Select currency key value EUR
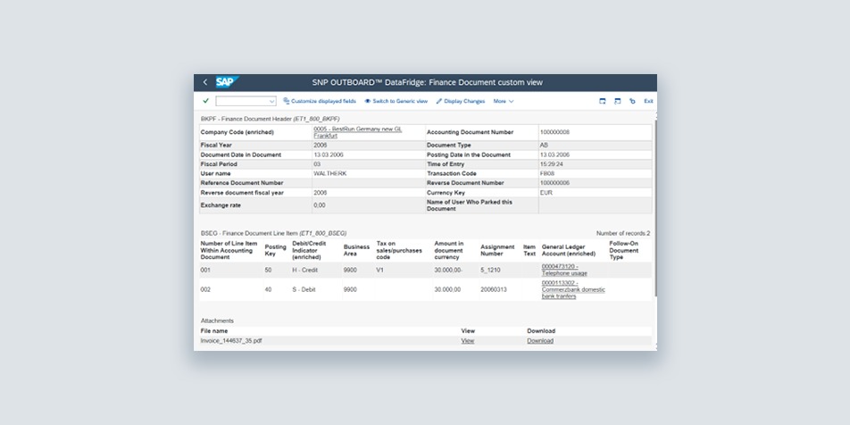The image size is (850, 425). 546,193
